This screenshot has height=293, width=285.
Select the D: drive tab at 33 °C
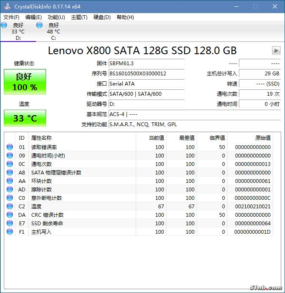(18, 31)
